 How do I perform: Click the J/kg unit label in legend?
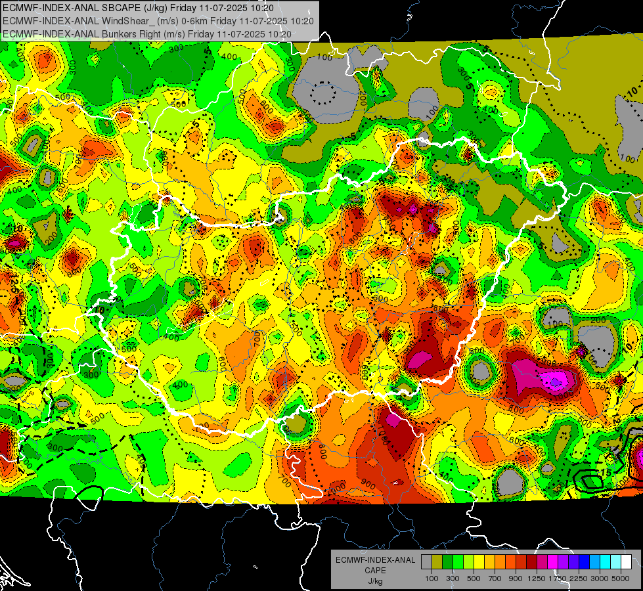point(375,581)
